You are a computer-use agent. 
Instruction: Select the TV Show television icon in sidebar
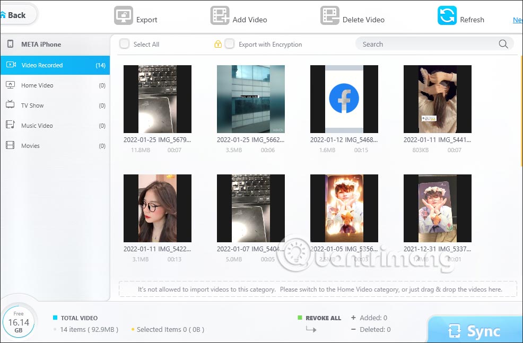tap(12, 105)
